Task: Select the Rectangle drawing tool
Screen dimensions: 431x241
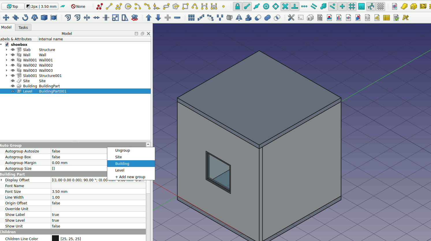Action: (185, 6)
